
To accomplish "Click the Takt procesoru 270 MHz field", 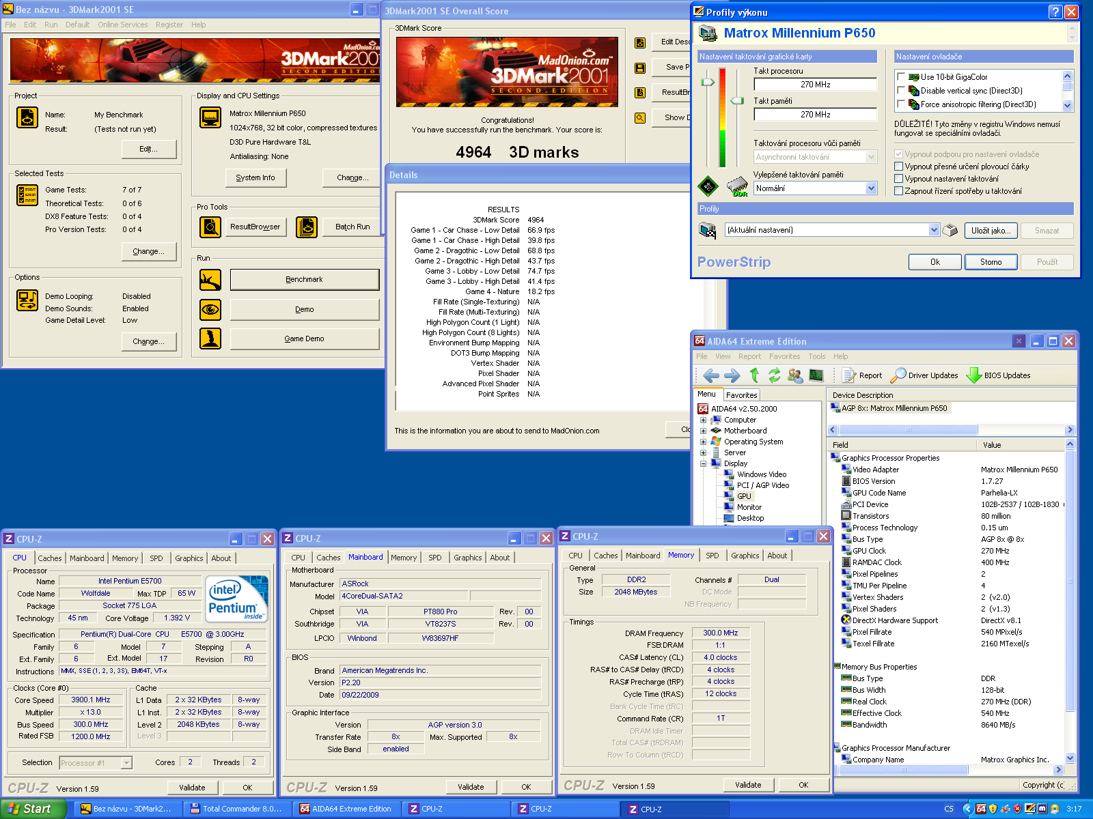I will (x=815, y=85).
